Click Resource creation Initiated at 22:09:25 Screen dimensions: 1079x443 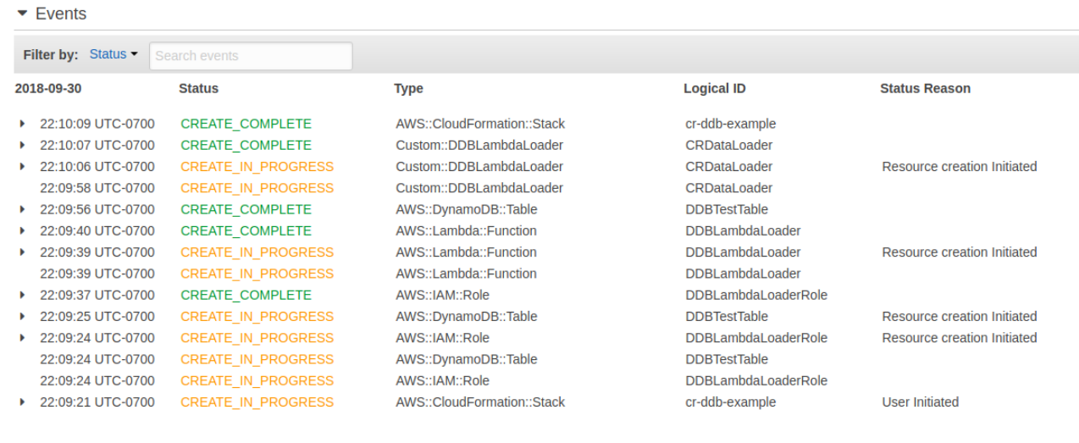[959, 316]
